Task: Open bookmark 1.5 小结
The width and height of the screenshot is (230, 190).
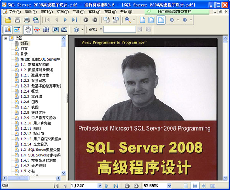Action: point(28,171)
